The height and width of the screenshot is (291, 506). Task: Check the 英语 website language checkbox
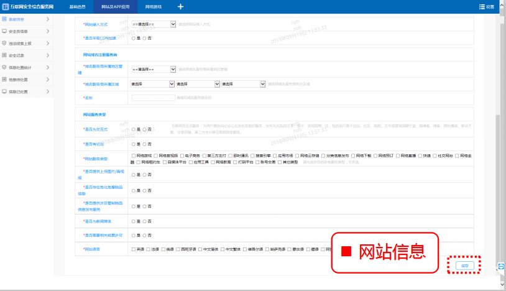pos(134,249)
